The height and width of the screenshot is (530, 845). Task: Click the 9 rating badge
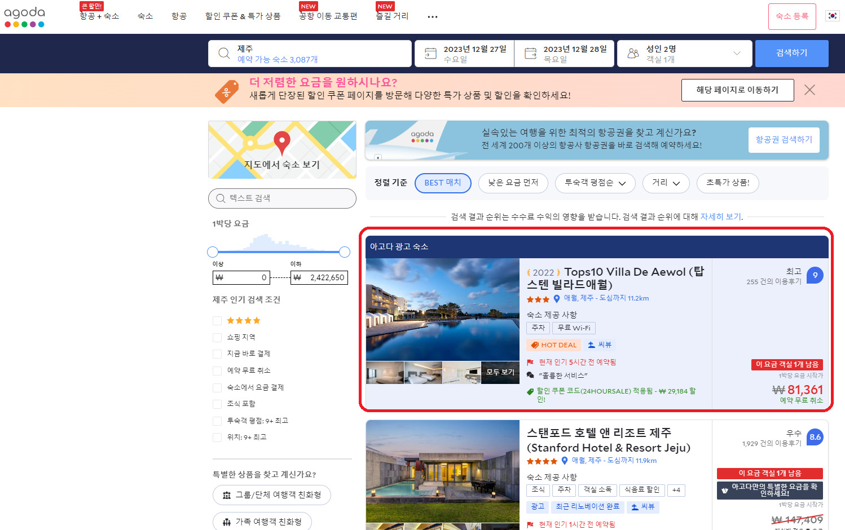point(815,275)
